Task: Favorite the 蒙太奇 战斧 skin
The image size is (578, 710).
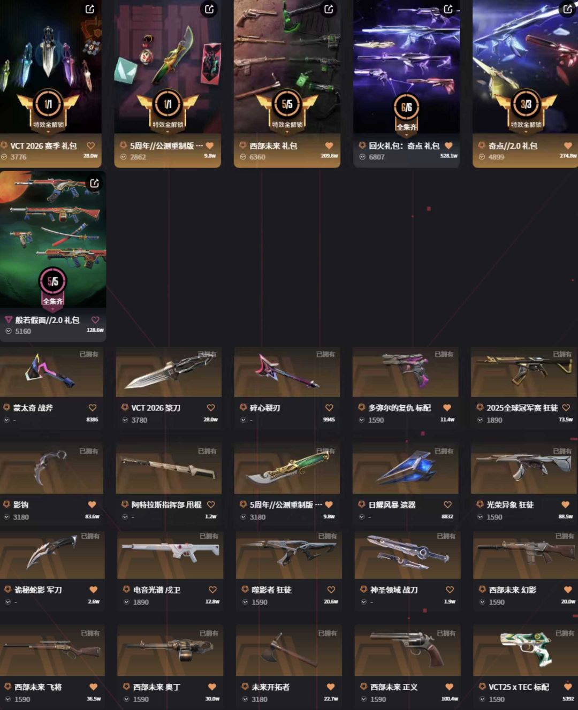Action: tap(92, 408)
